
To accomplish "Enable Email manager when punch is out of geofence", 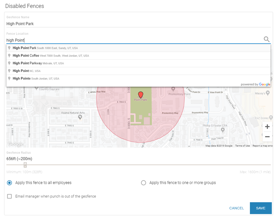I will pyautogui.click(x=9, y=196).
